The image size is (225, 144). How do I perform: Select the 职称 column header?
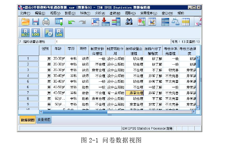tap(83, 51)
